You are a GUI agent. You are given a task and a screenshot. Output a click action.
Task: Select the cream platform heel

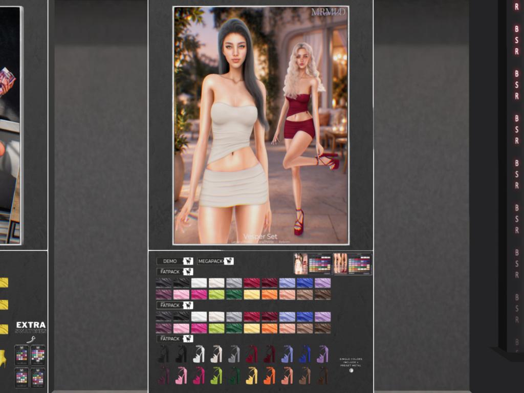(216, 354)
